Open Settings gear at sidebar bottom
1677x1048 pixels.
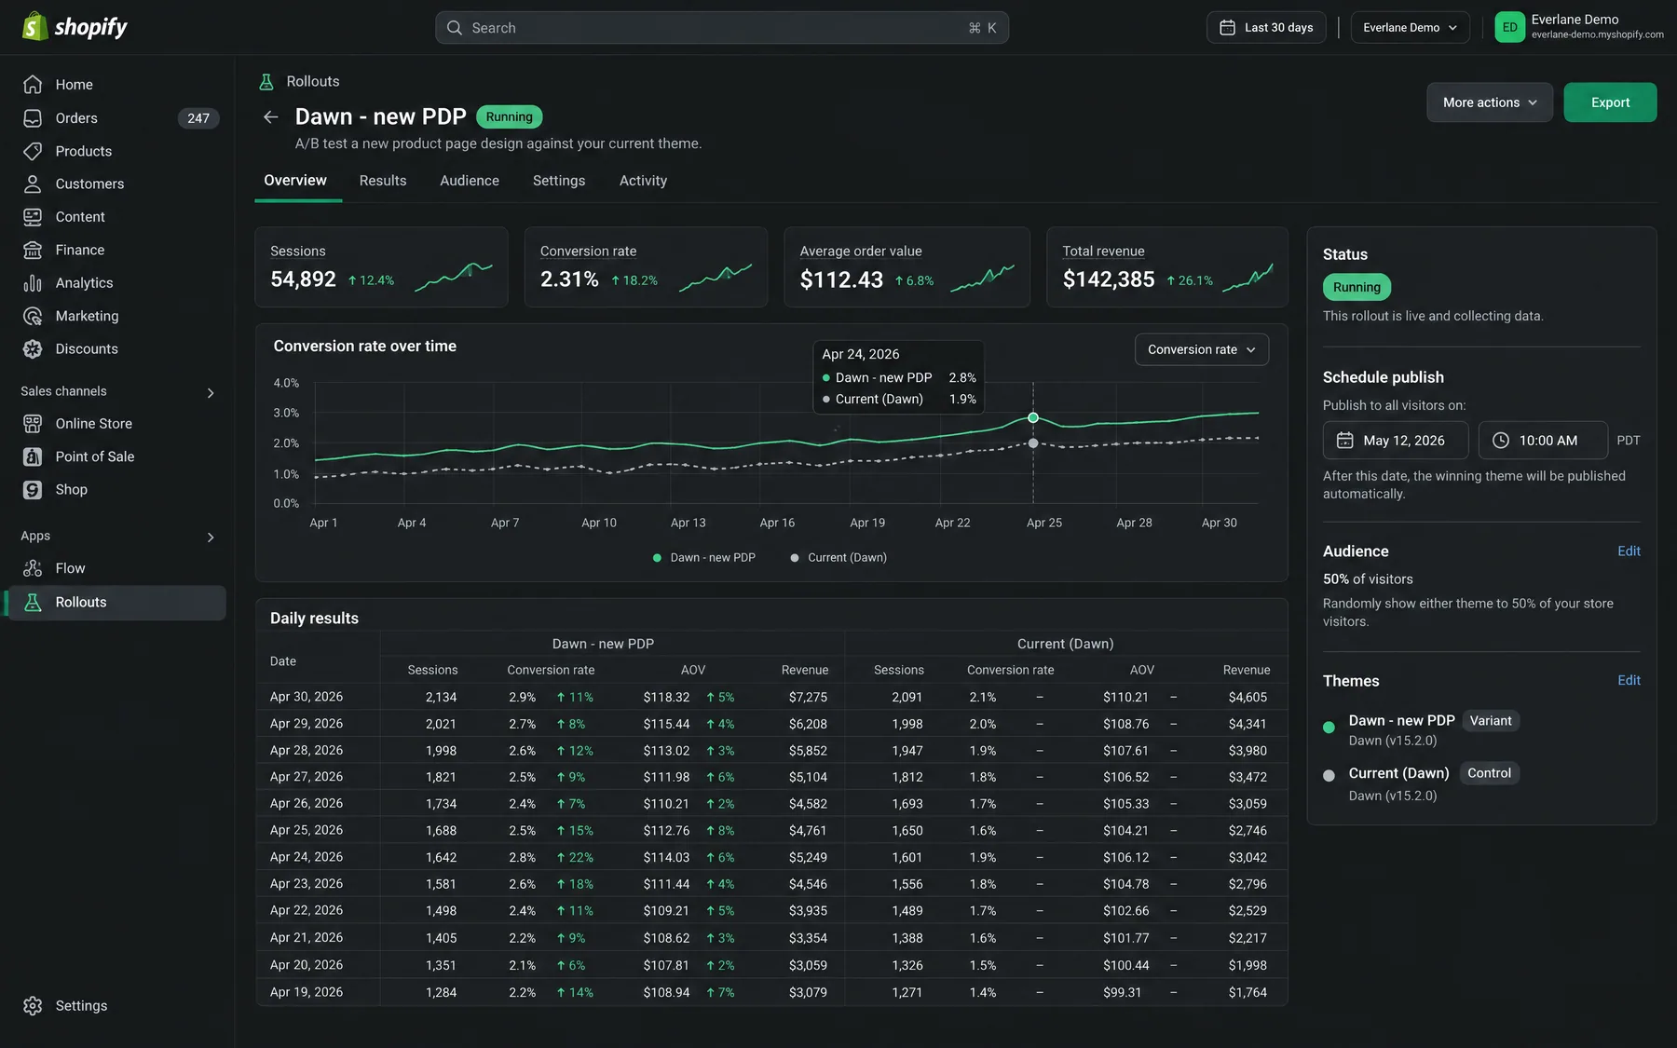[33, 1006]
